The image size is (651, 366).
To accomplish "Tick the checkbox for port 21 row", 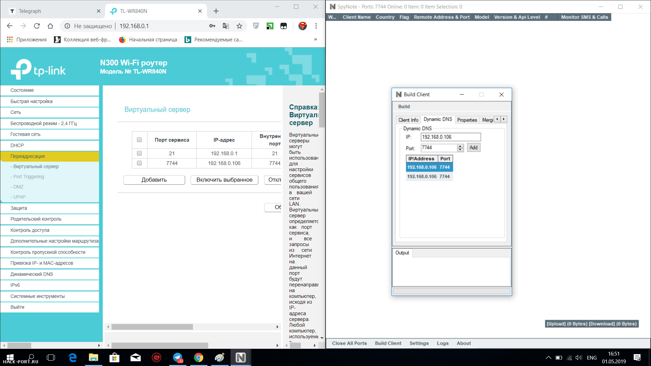I will point(139,153).
